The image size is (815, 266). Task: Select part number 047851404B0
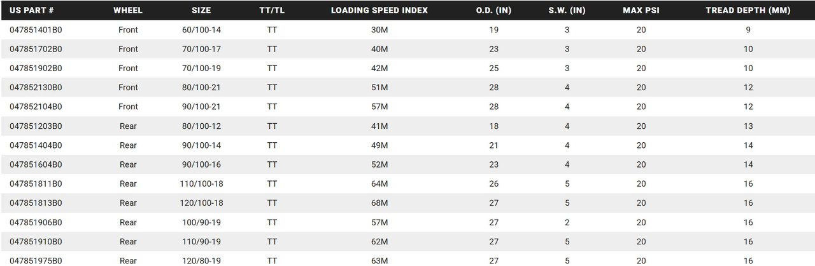[36, 145]
